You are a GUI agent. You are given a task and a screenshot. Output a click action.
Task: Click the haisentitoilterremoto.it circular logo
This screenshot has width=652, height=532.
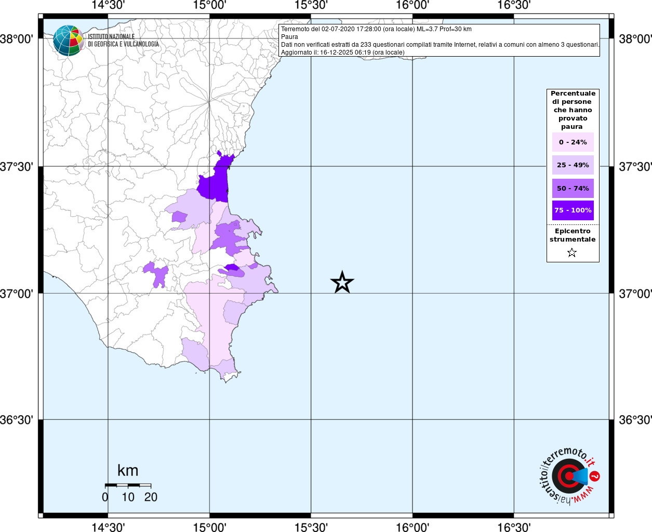click(x=569, y=476)
